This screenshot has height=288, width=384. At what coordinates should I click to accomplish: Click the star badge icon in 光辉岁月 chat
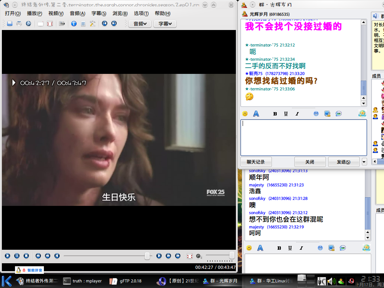[x=362, y=113]
